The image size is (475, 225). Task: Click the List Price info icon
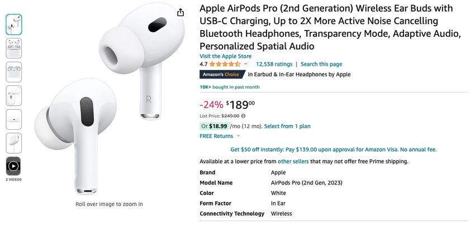[243, 116]
